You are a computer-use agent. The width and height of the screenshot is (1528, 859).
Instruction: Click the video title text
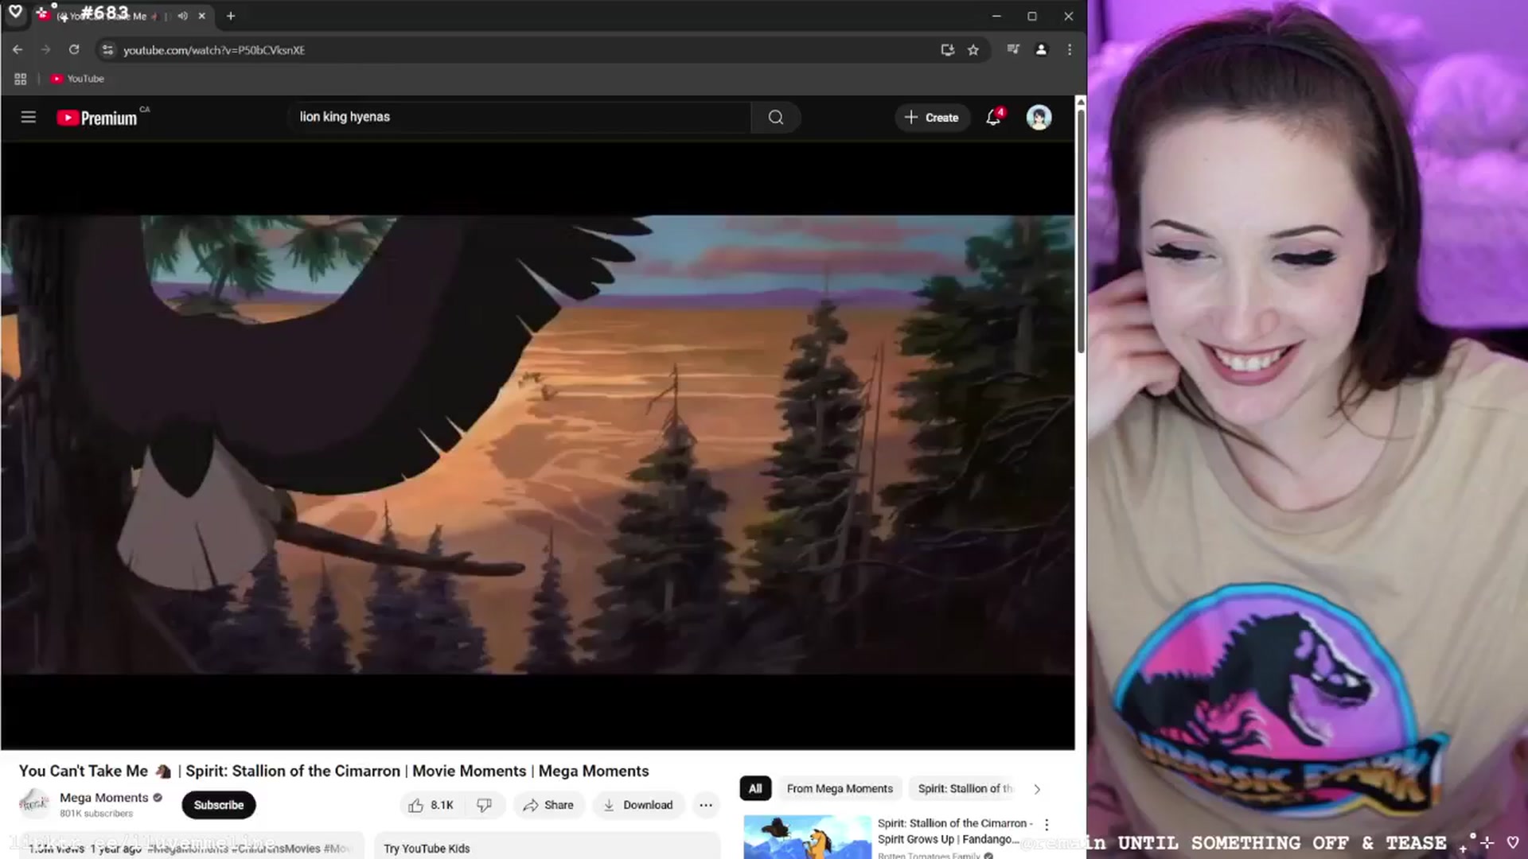[333, 771]
